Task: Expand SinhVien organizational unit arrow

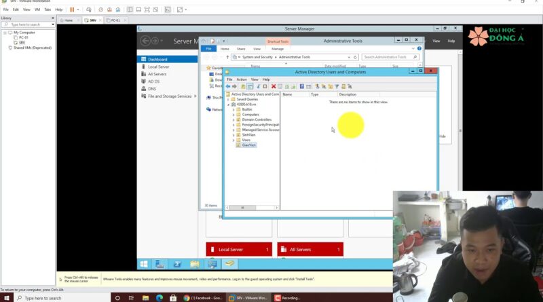Action: (x=233, y=135)
